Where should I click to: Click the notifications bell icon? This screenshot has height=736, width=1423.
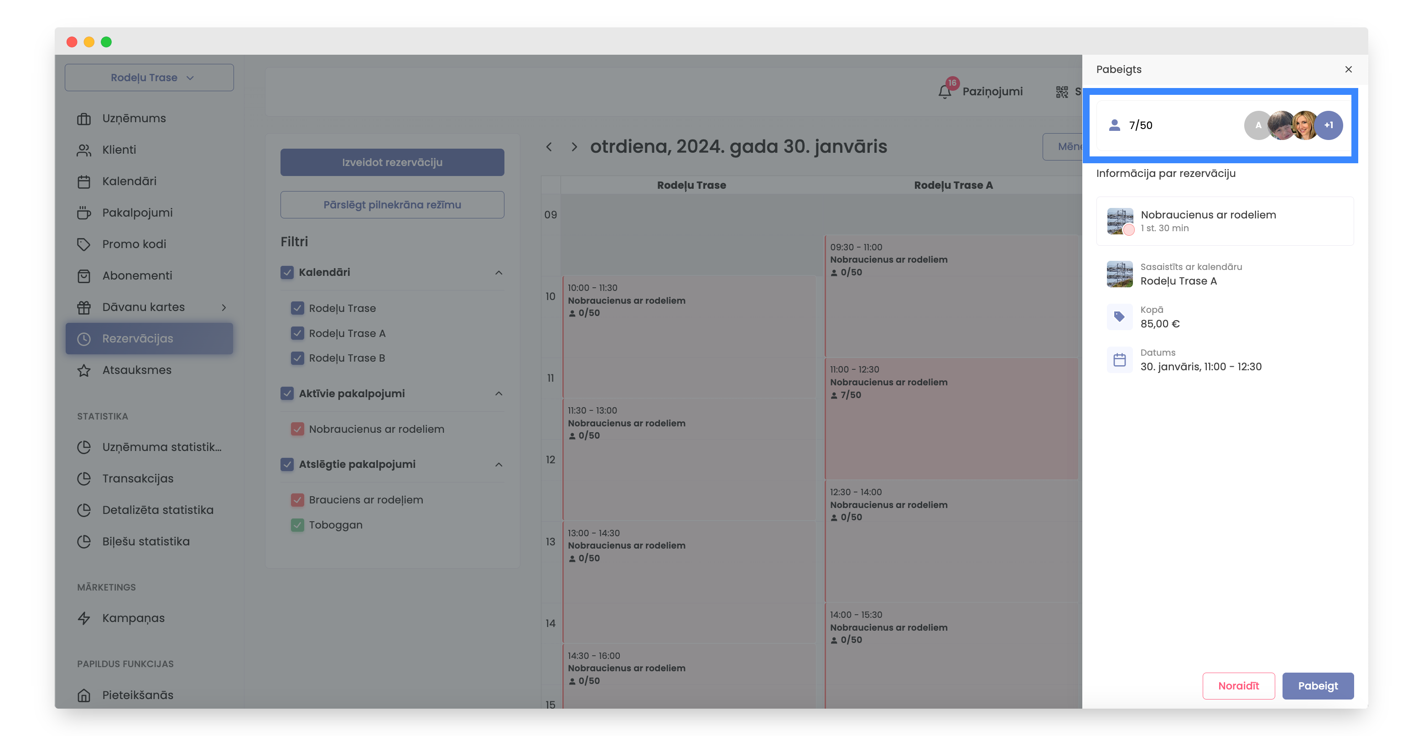945,92
